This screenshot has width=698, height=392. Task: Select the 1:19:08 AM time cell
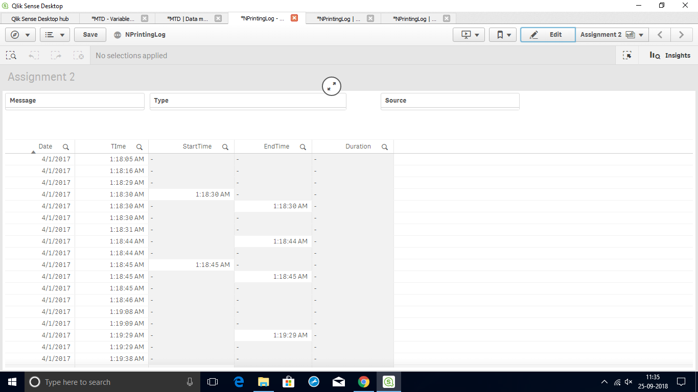click(111, 312)
